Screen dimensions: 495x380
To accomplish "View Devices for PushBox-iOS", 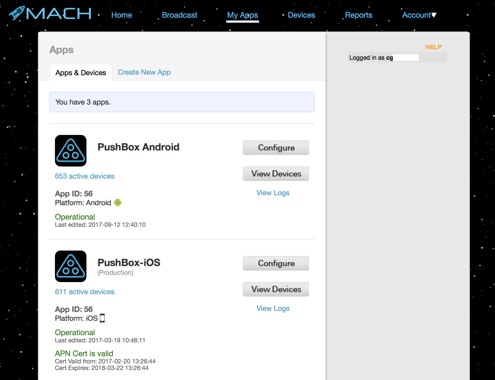I will [x=276, y=289].
